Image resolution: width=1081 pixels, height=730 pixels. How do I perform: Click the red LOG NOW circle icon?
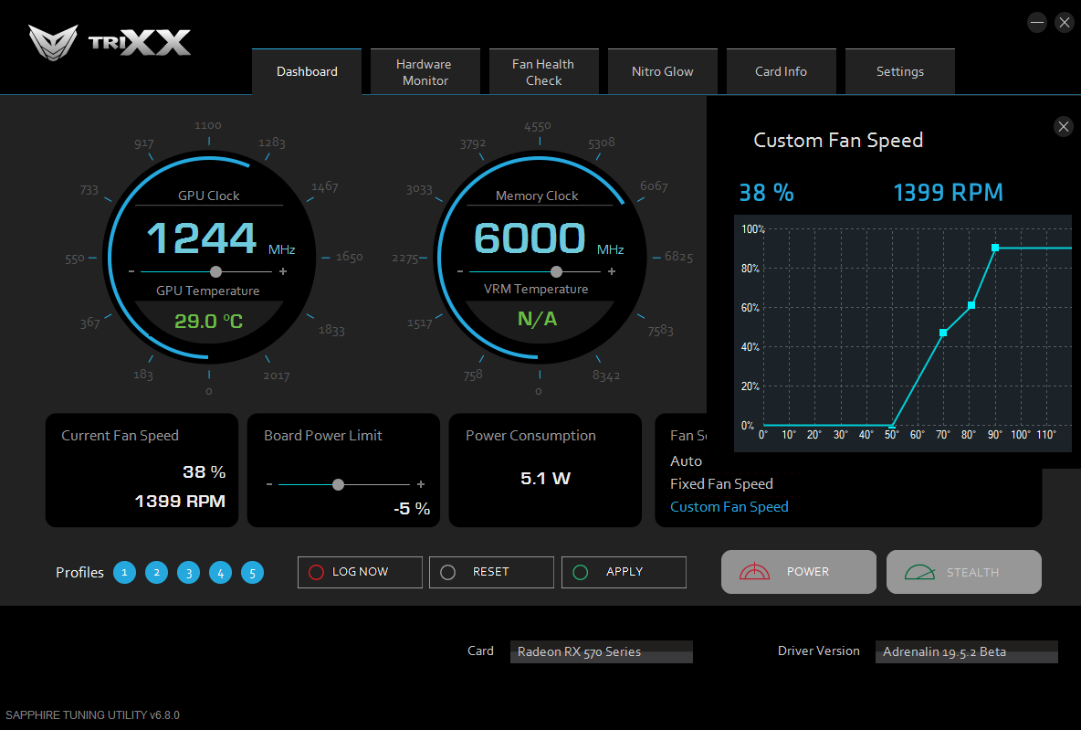pos(316,572)
